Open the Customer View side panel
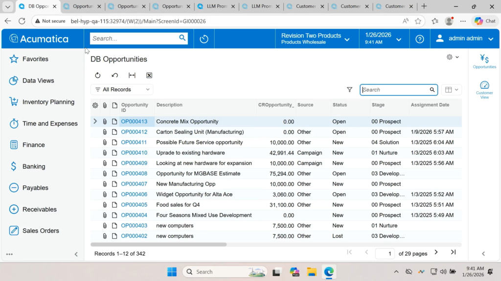The width and height of the screenshot is (501, 281). pyautogui.click(x=484, y=90)
